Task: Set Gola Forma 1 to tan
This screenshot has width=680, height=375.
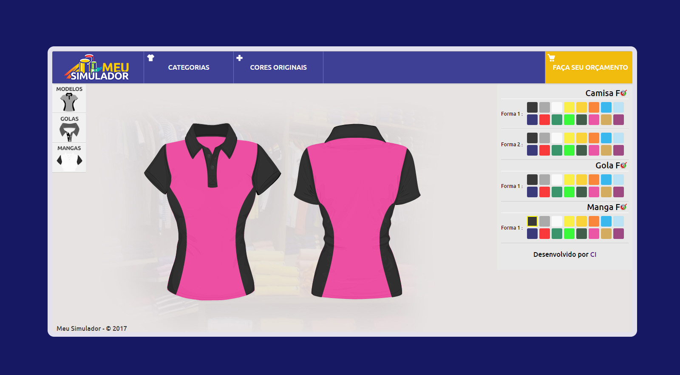Action: [x=606, y=192]
